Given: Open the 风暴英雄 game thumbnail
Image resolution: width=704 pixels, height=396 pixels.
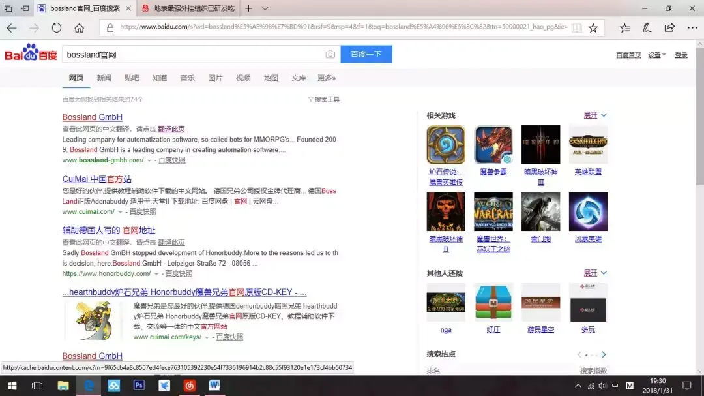Looking at the screenshot, I should (x=588, y=212).
